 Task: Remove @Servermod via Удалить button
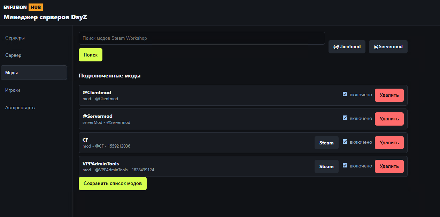click(x=389, y=119)
